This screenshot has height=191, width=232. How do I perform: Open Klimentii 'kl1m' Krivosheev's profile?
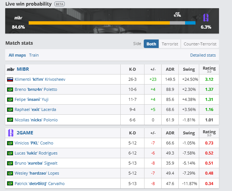point(40,79)
